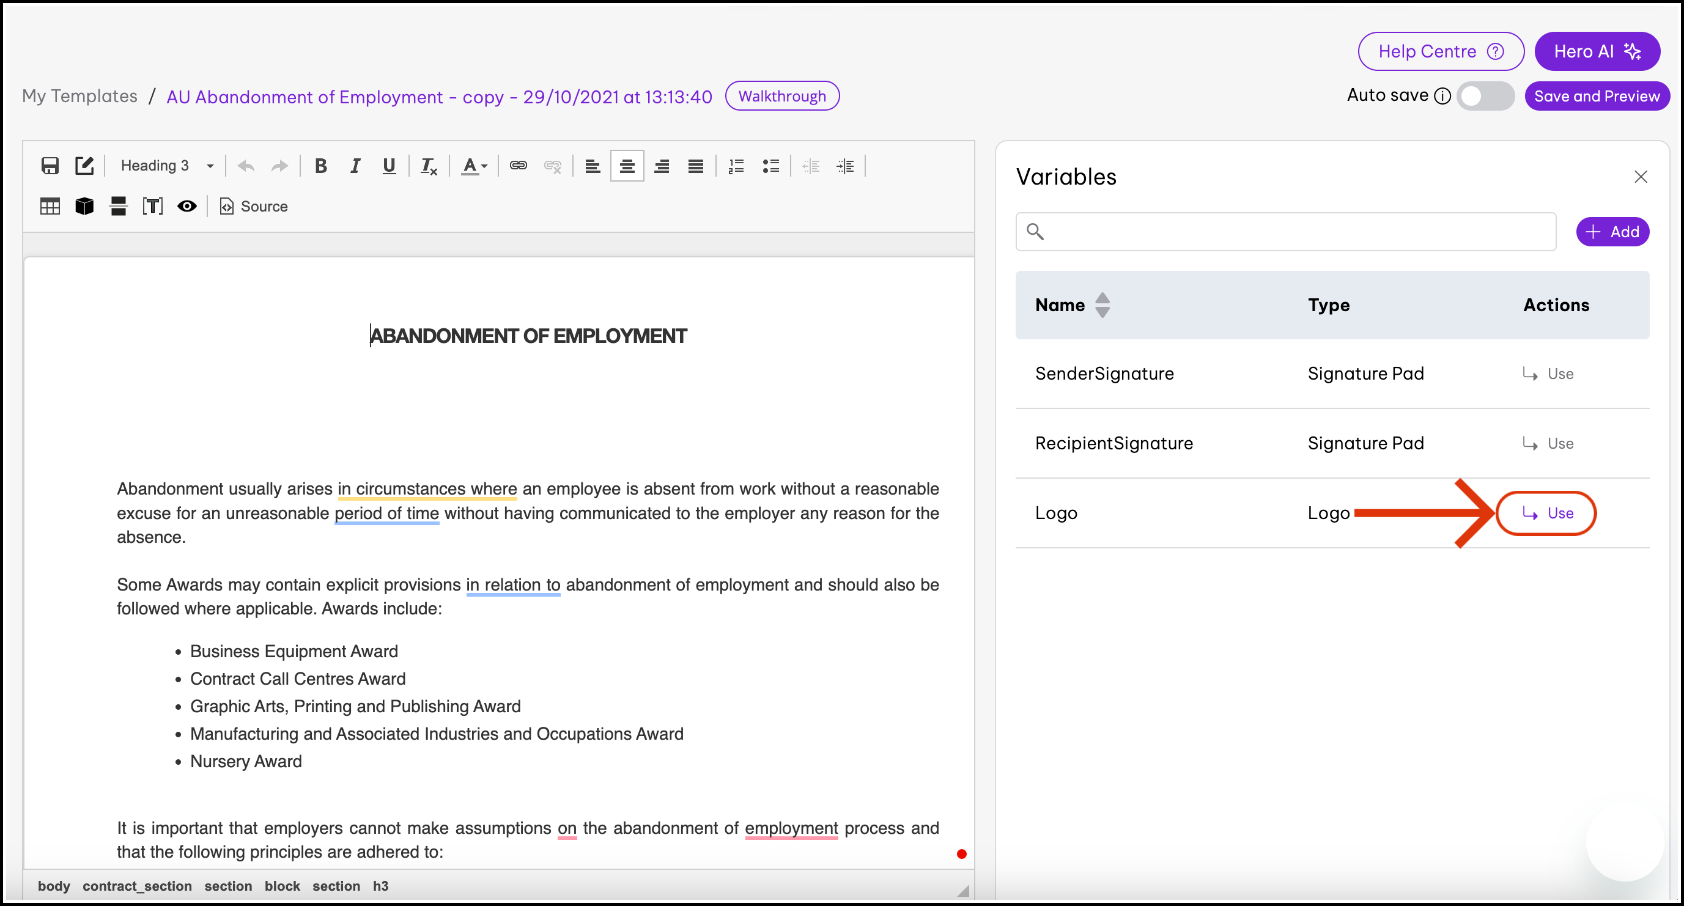Toggle bold formatting
Image resolution: width=1684 pixels, height=906 pixels.
(x=320, y=166)
